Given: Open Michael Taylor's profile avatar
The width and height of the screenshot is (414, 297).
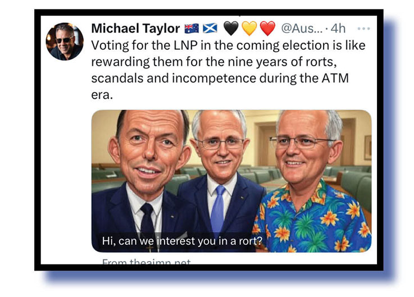Looking at the screenshot, I should [x=65, y=42].
